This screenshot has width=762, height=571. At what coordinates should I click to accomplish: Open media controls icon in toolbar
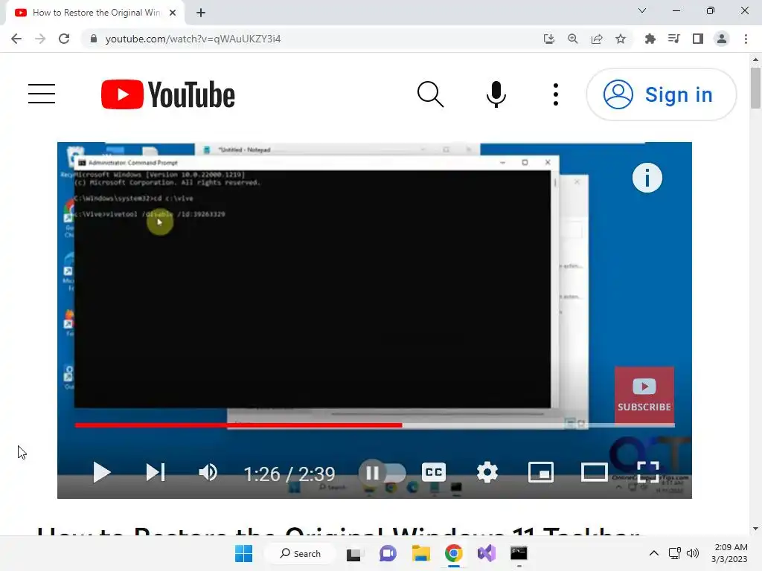click(673, 39)
